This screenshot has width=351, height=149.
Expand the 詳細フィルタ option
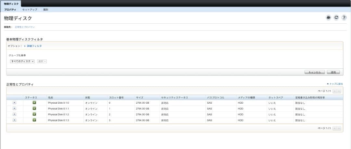pyautogui.click(x=34, y=46)
